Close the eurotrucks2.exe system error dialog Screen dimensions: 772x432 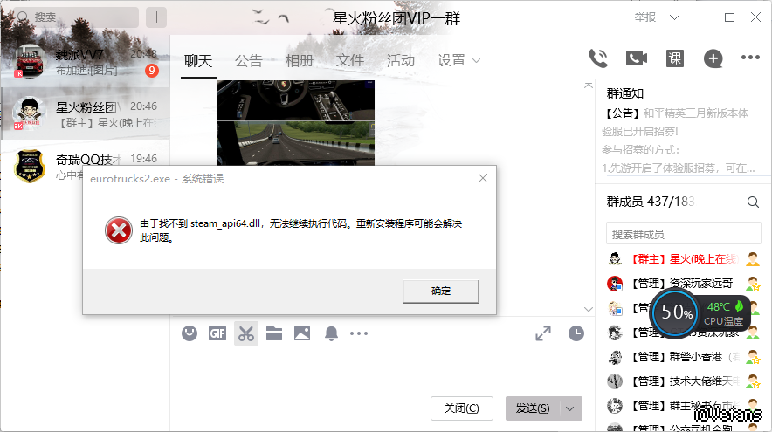(x=483, y=178)
